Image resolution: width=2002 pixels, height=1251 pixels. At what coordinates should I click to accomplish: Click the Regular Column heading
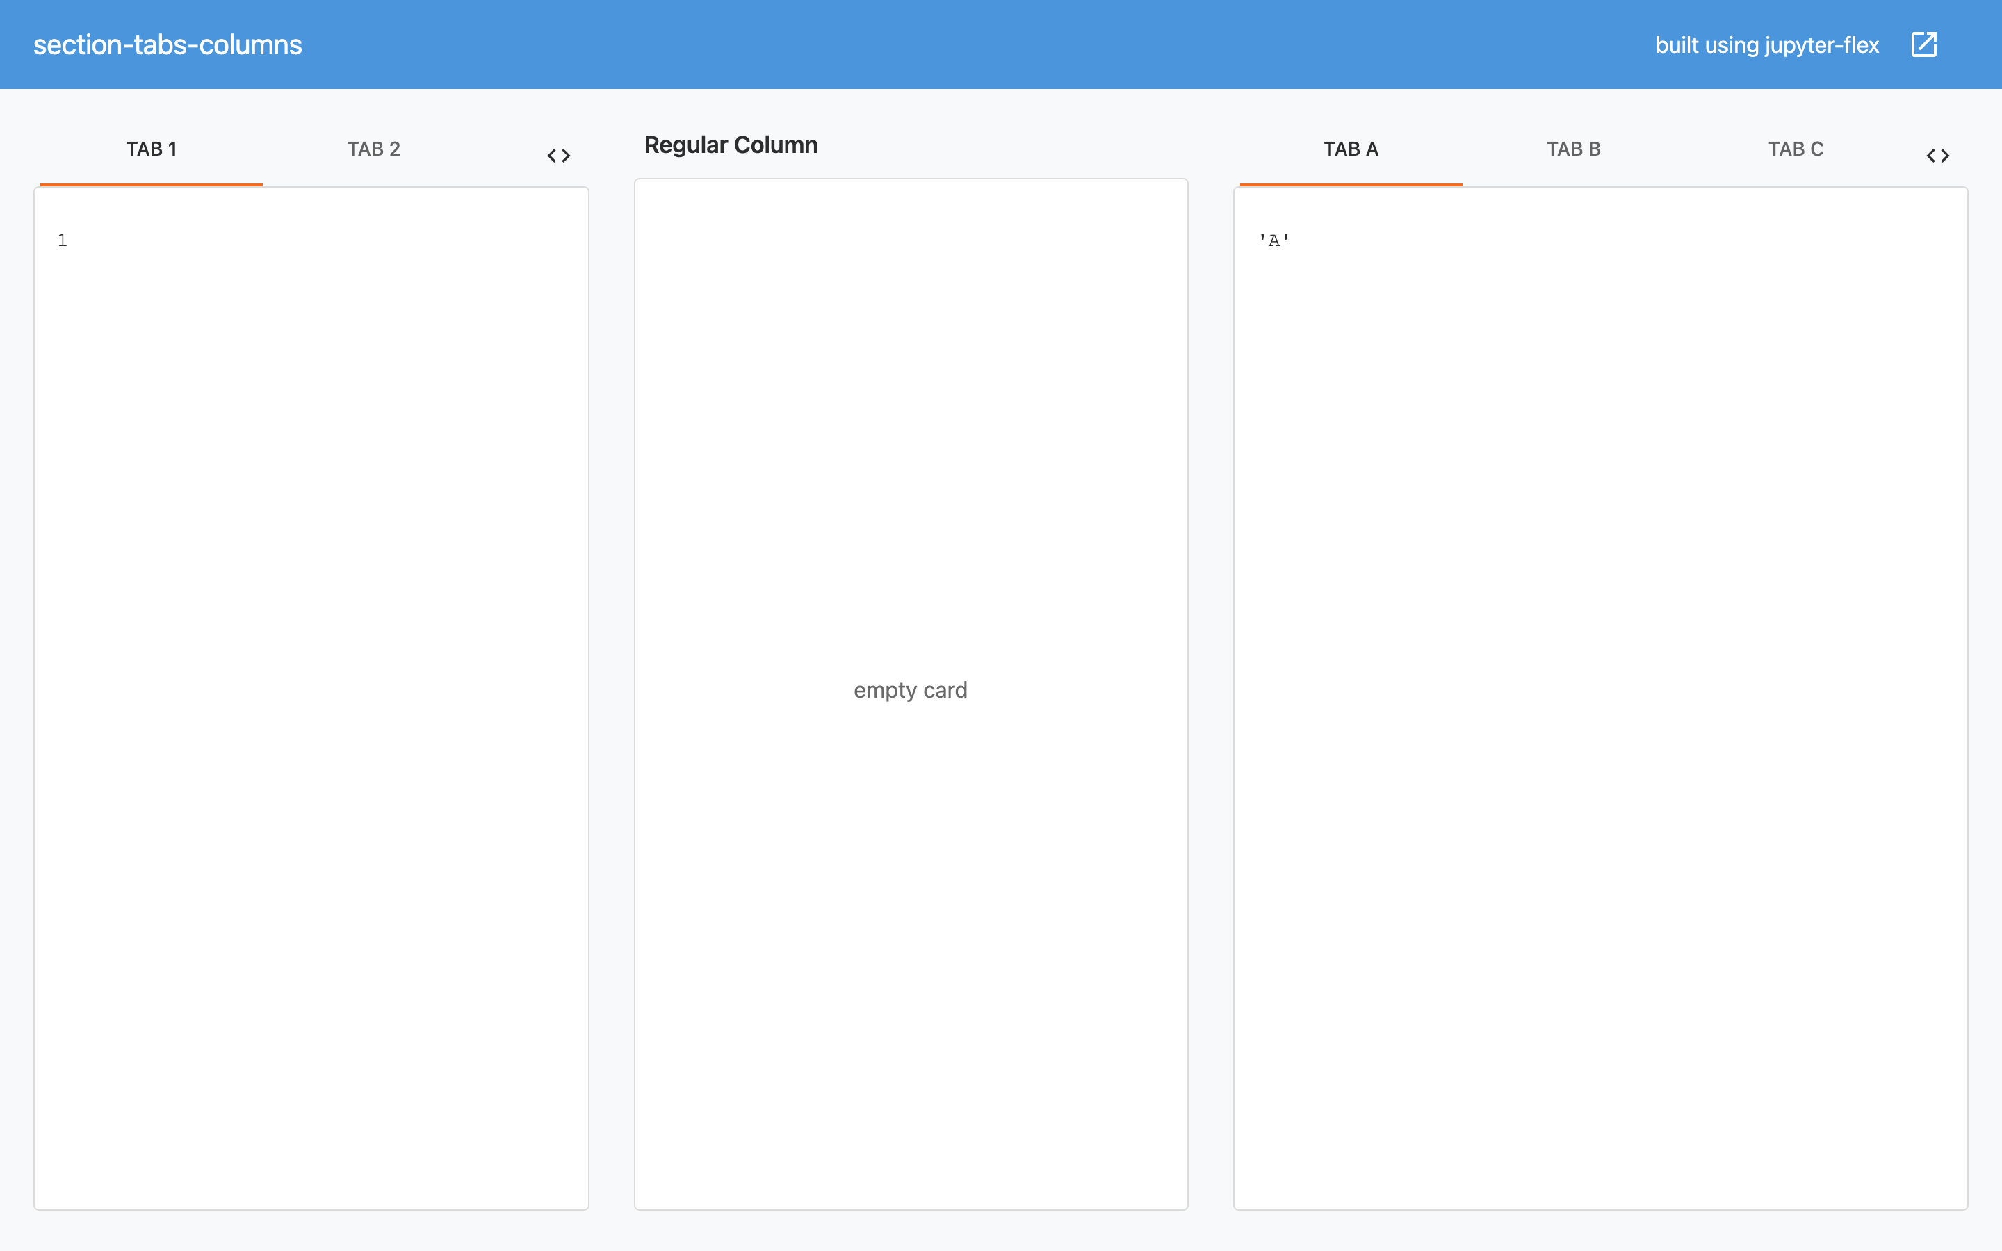(x=731, y=145)
